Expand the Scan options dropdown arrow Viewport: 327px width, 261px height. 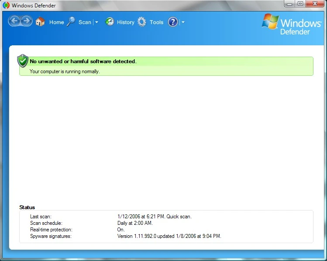(96, 22)
